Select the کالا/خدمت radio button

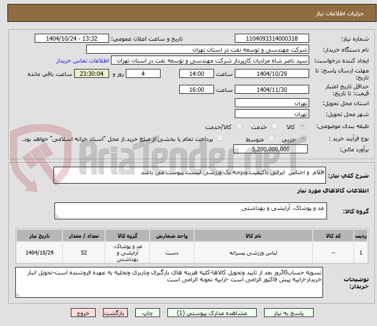239,126
